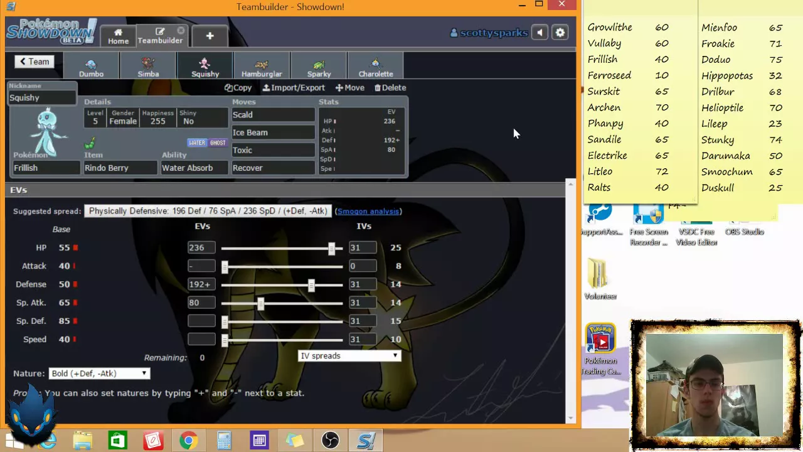Open Internet Explorer from the taskbar
The height and width of the screenshot is (452, 803).
click(48, 441)
